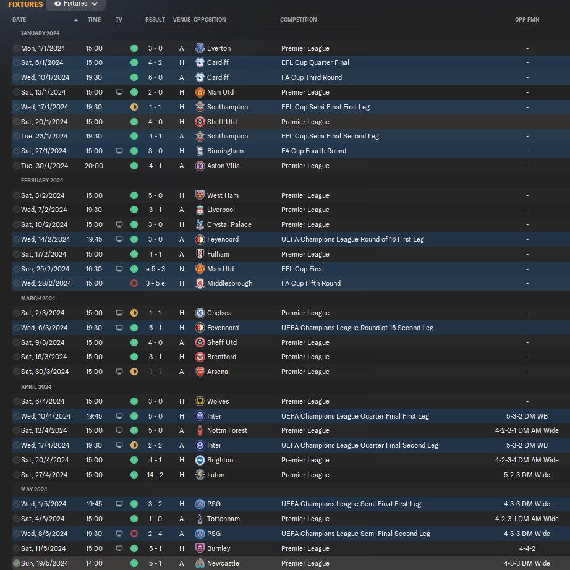The image size is (570, 570).
Task: Open the 8 - 0 result against Birmingham
Action: (x=155, y=151)
